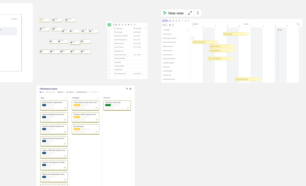The width and height of the screenshot is (306, 186).
Task: Click the green table view icon
Action: [109, 25]
